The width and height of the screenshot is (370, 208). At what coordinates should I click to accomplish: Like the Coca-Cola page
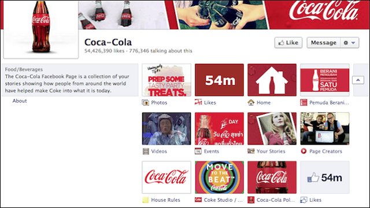click(288, 43)
